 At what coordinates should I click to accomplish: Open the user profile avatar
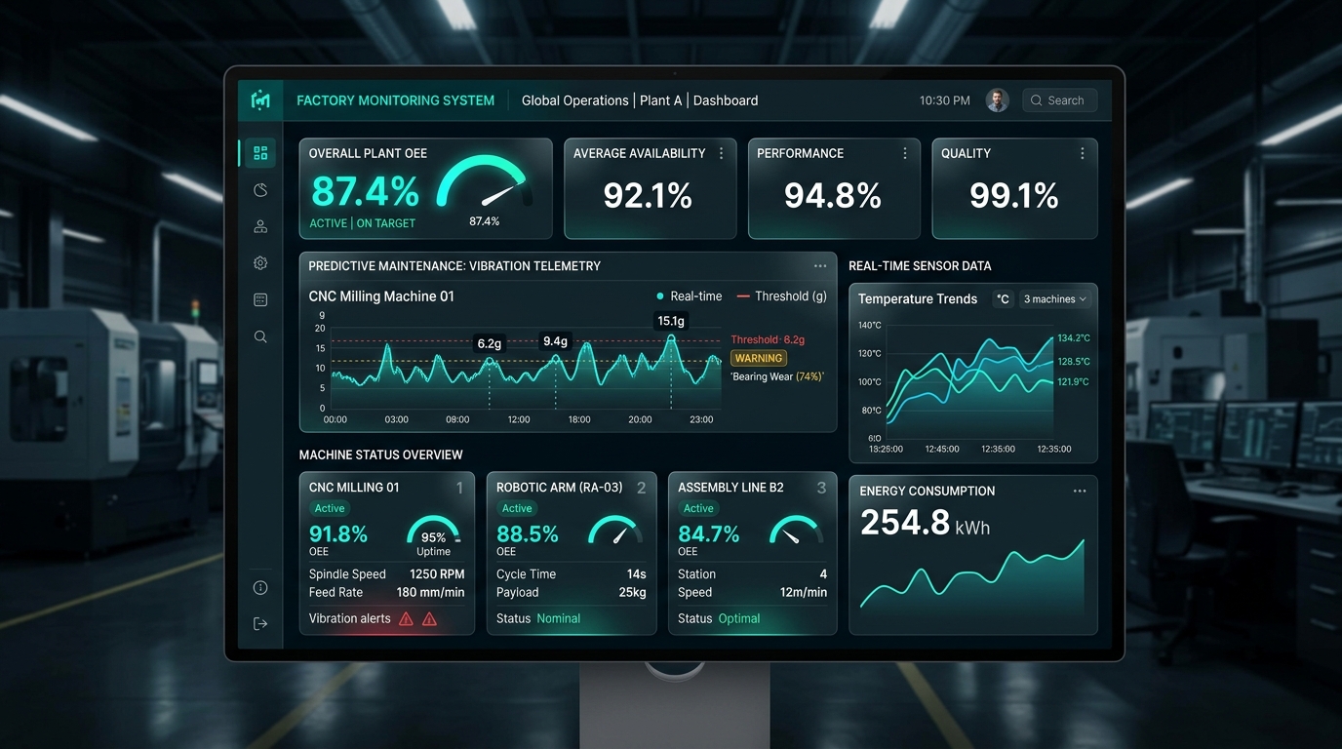997,100
